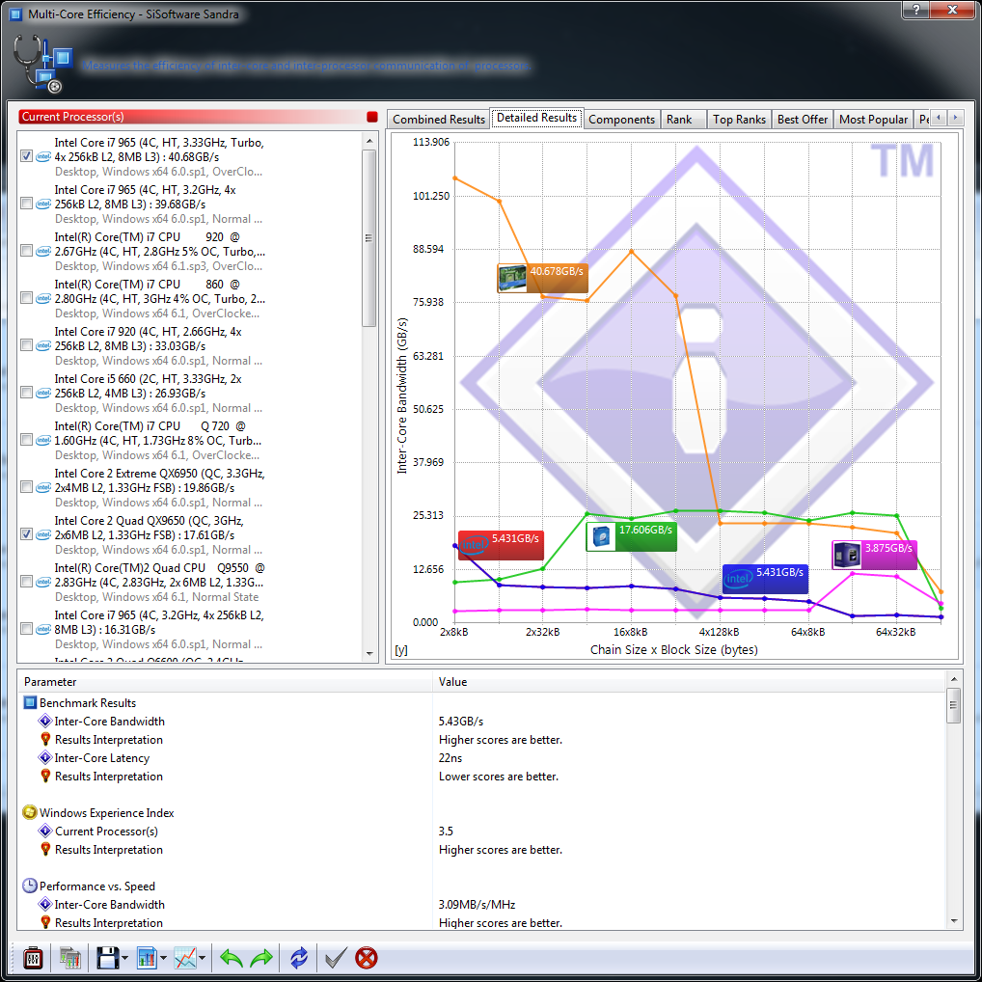Uncheck Core 2 Quad QX9650 17.61GB/s
The width and height of the screenshot is (982, 982).
point(26,534)
